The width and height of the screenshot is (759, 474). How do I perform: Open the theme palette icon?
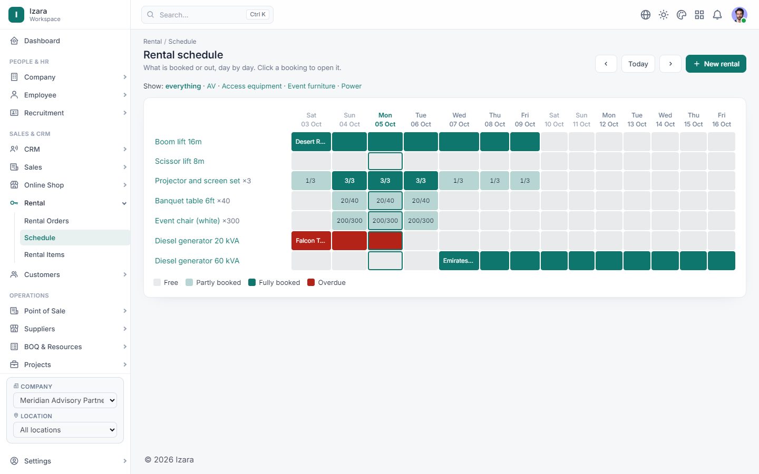click(682, 15)
